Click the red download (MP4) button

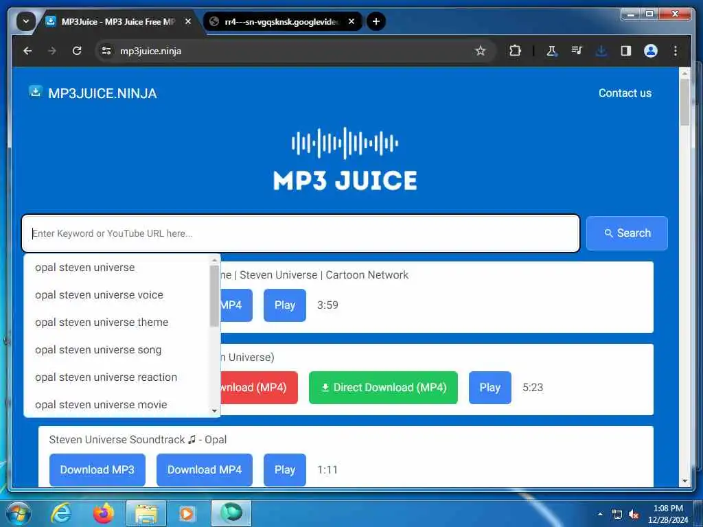click(259, 388)
